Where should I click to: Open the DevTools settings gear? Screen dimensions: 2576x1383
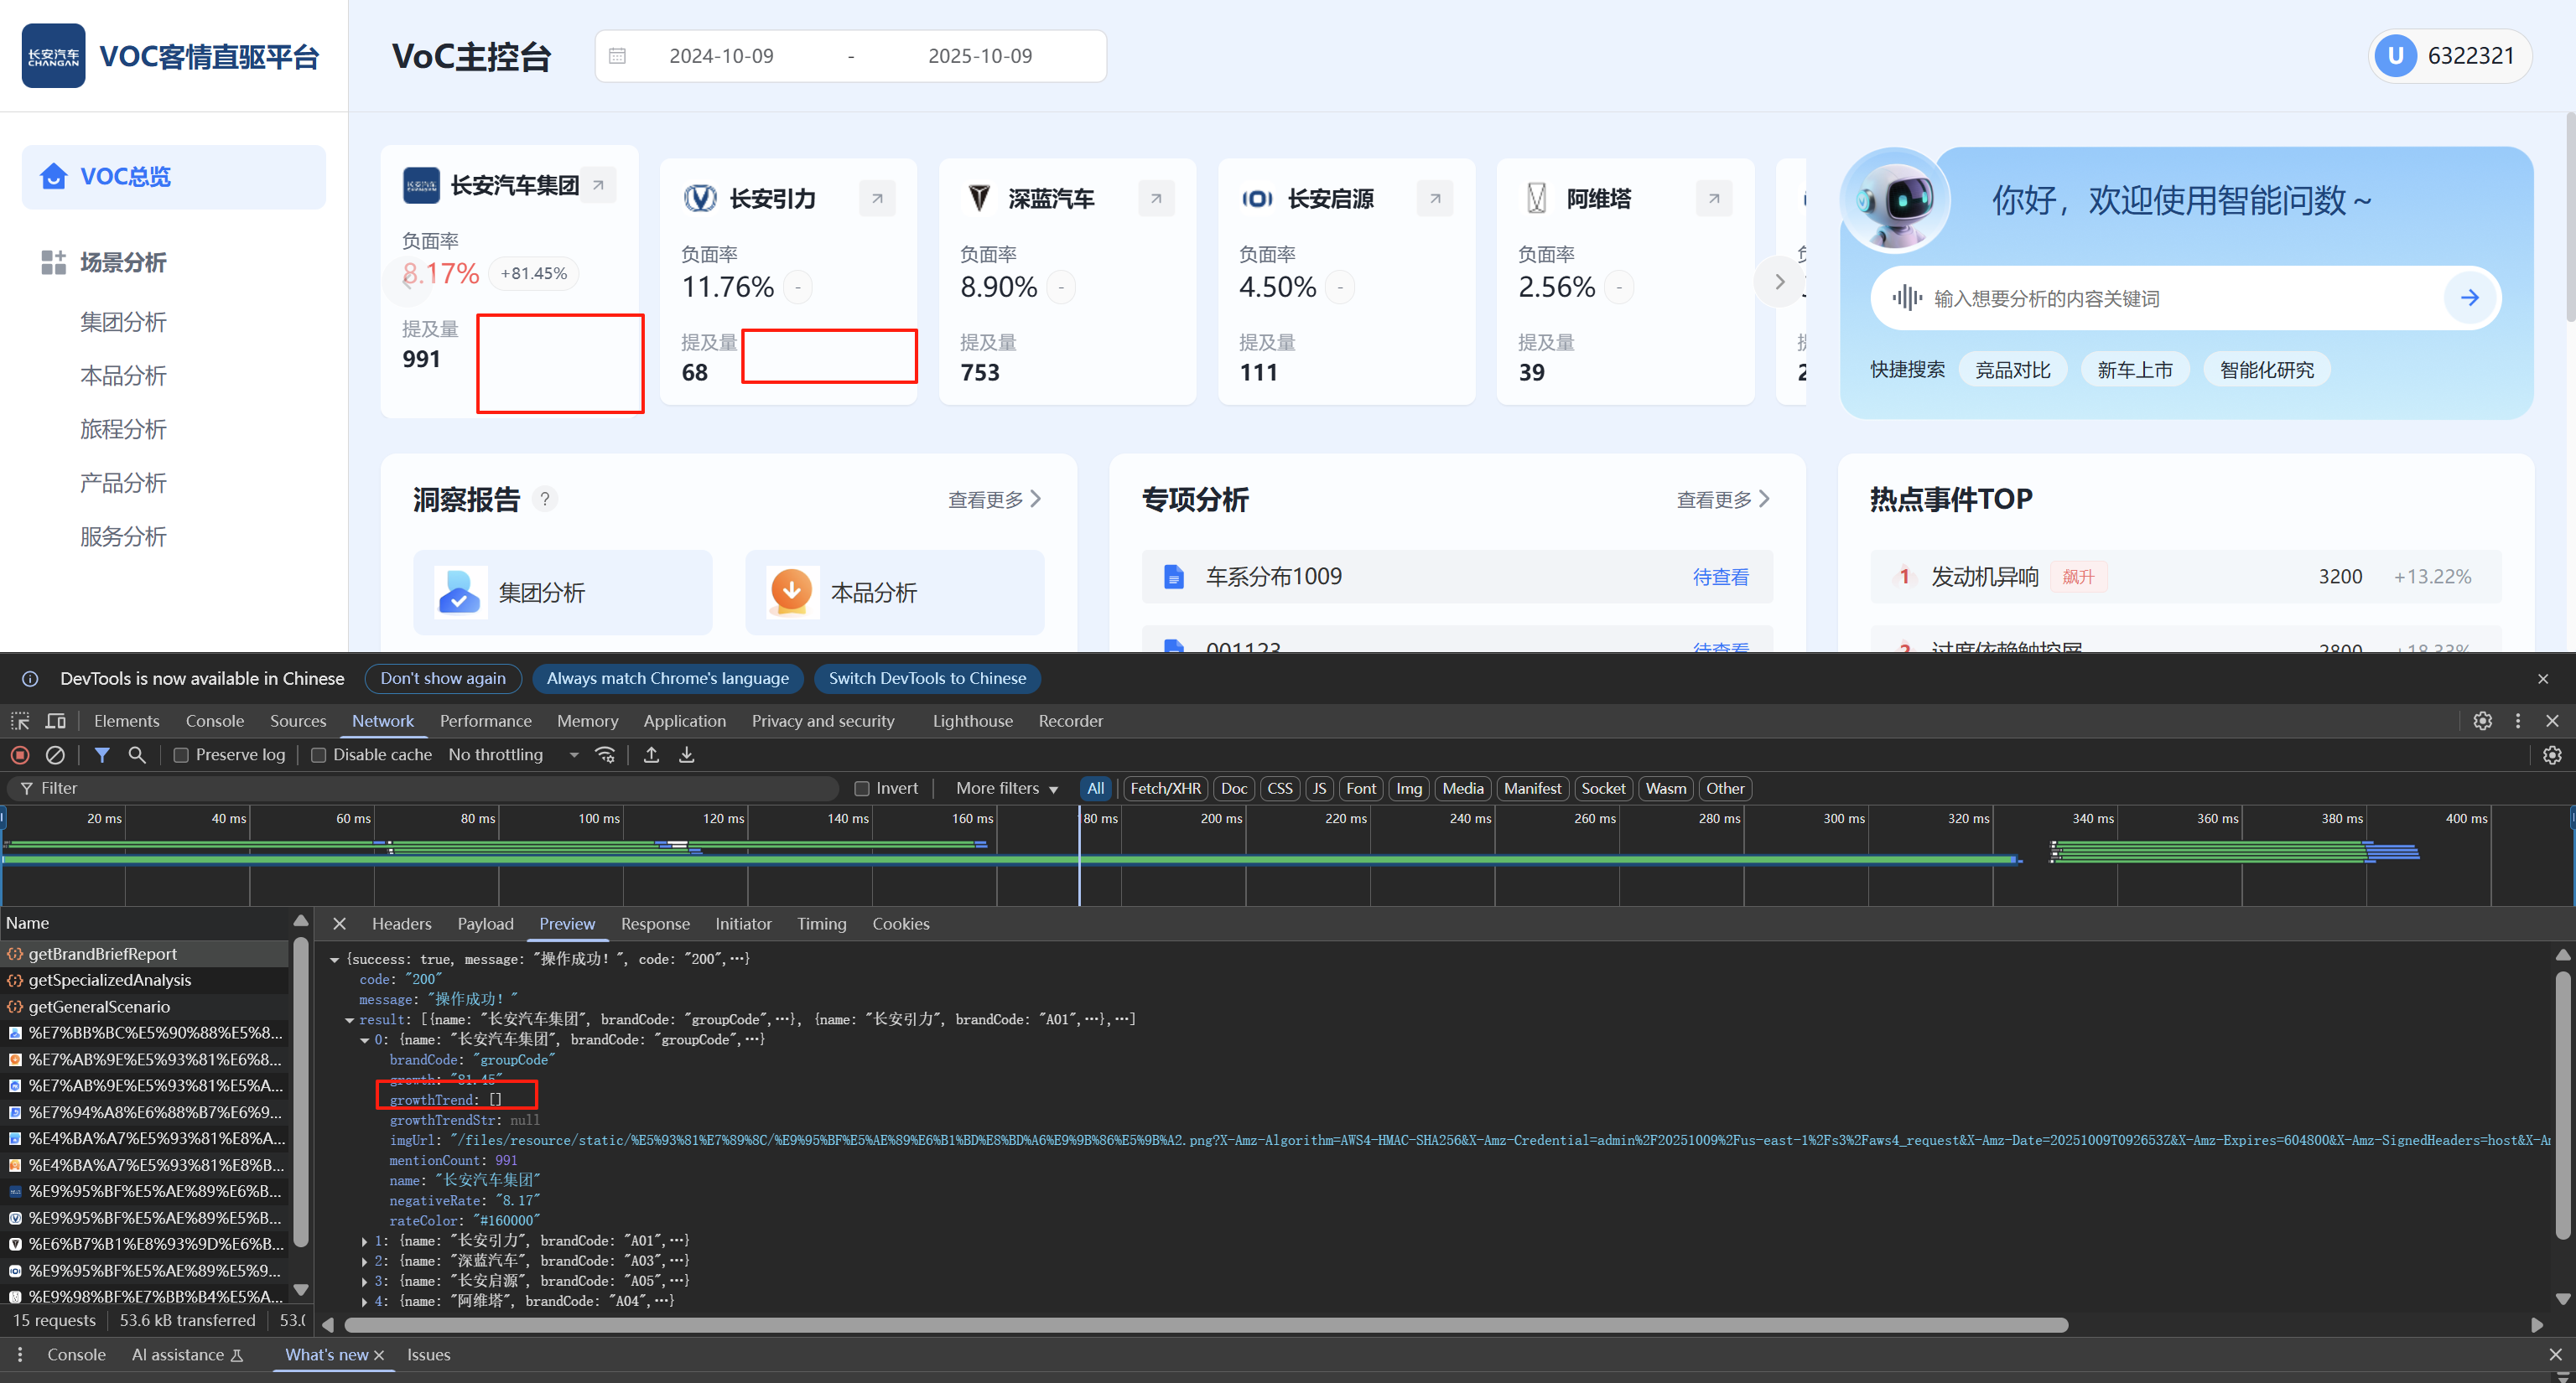2482,721
